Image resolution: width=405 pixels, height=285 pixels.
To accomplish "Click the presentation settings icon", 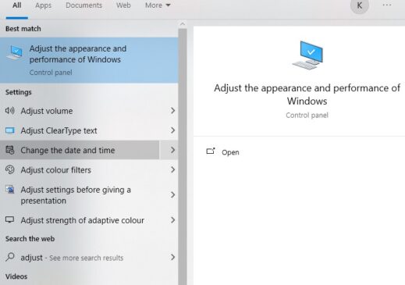I will [x=10, y=190].
